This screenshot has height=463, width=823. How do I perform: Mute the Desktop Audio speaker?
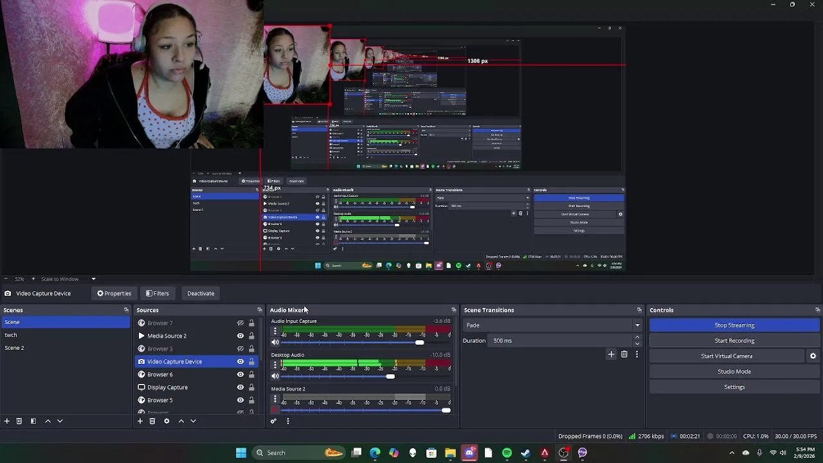tap(275, 376)
